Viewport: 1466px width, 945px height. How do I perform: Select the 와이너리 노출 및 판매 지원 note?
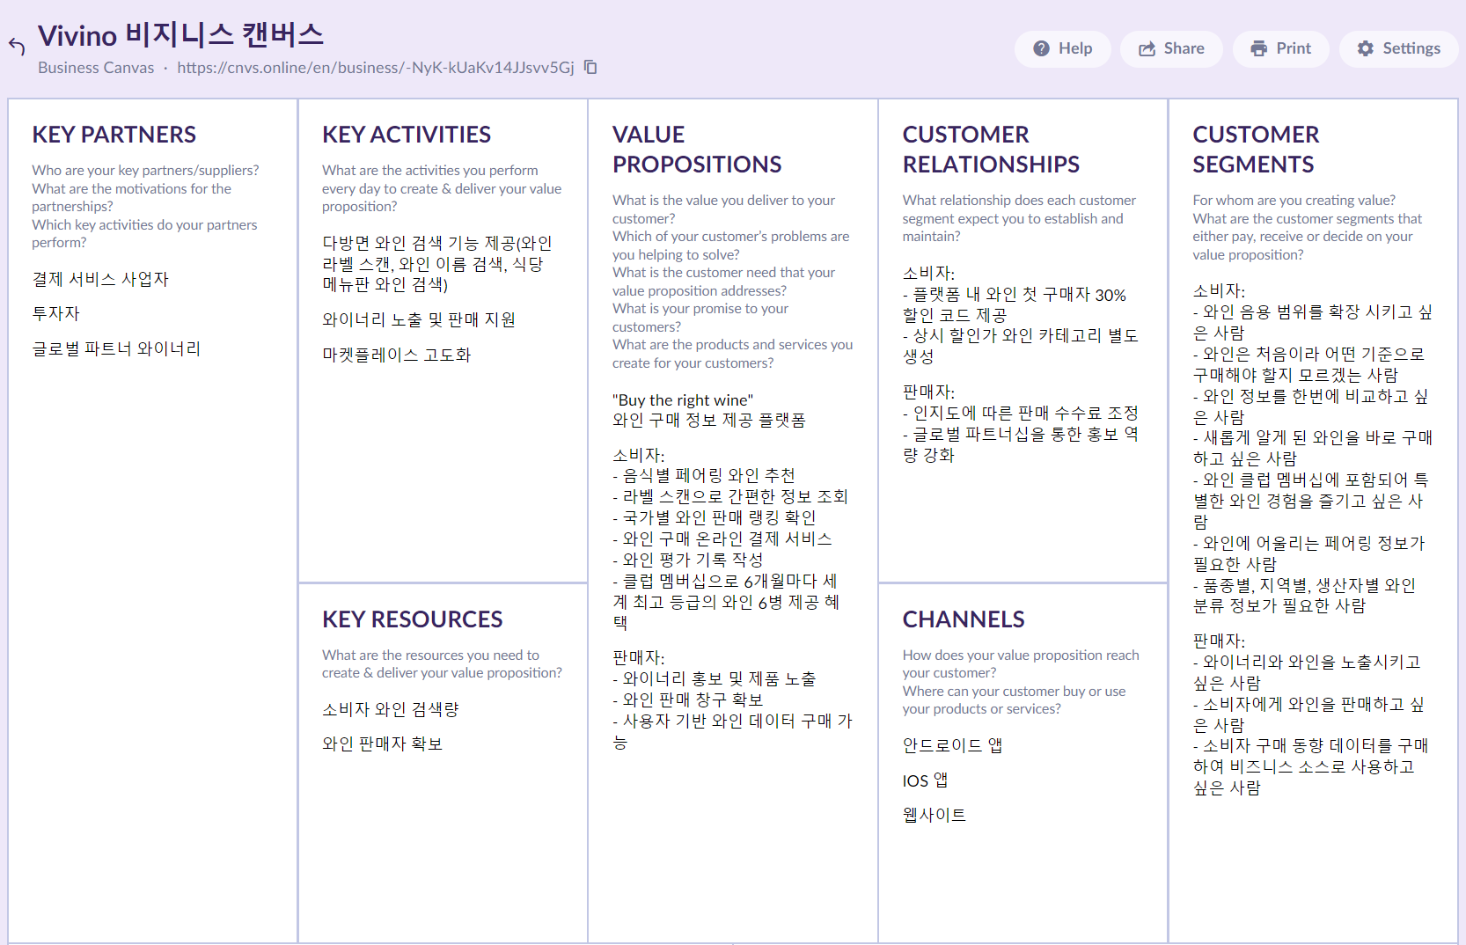(419, 319)
